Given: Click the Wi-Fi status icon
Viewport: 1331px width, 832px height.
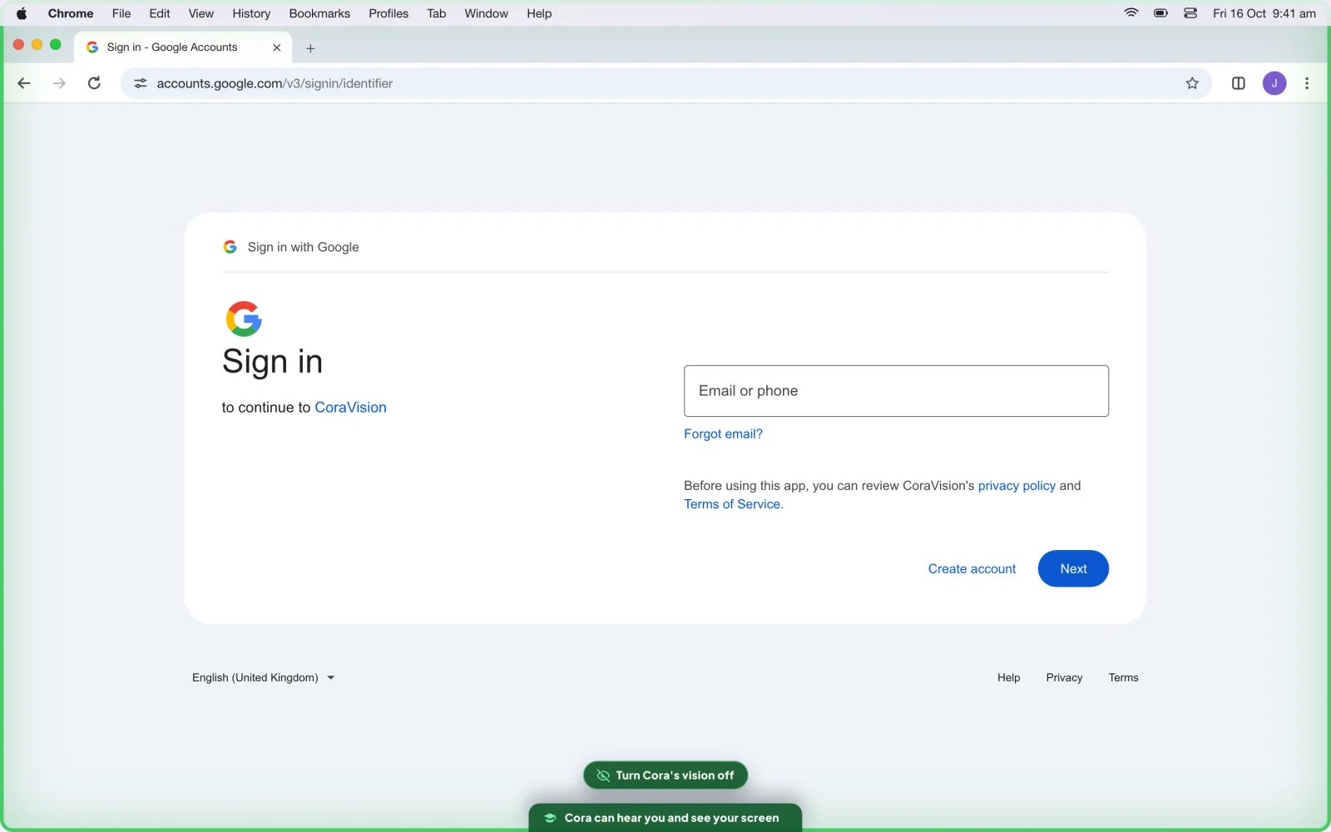Looking at the screenshot, I should (1131, 13).
